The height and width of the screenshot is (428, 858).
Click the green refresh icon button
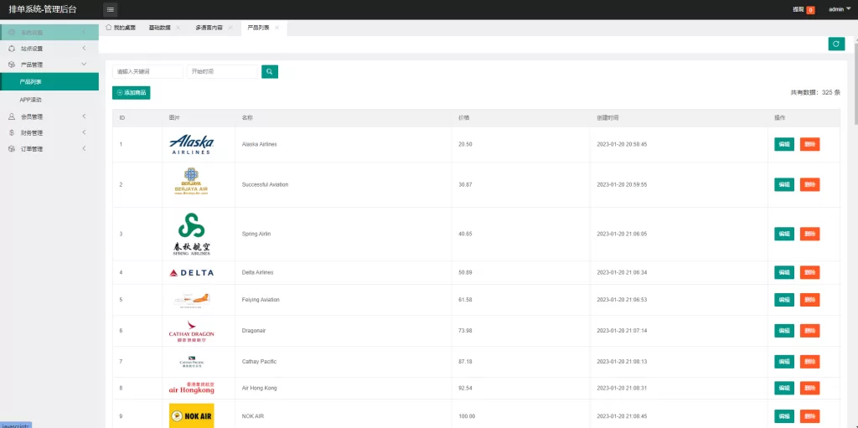click(x=835, y=44)
